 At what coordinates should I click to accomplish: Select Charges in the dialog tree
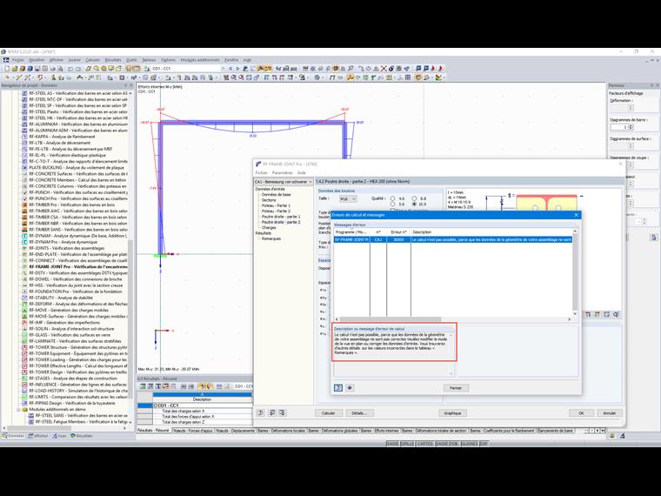point(269,228)
